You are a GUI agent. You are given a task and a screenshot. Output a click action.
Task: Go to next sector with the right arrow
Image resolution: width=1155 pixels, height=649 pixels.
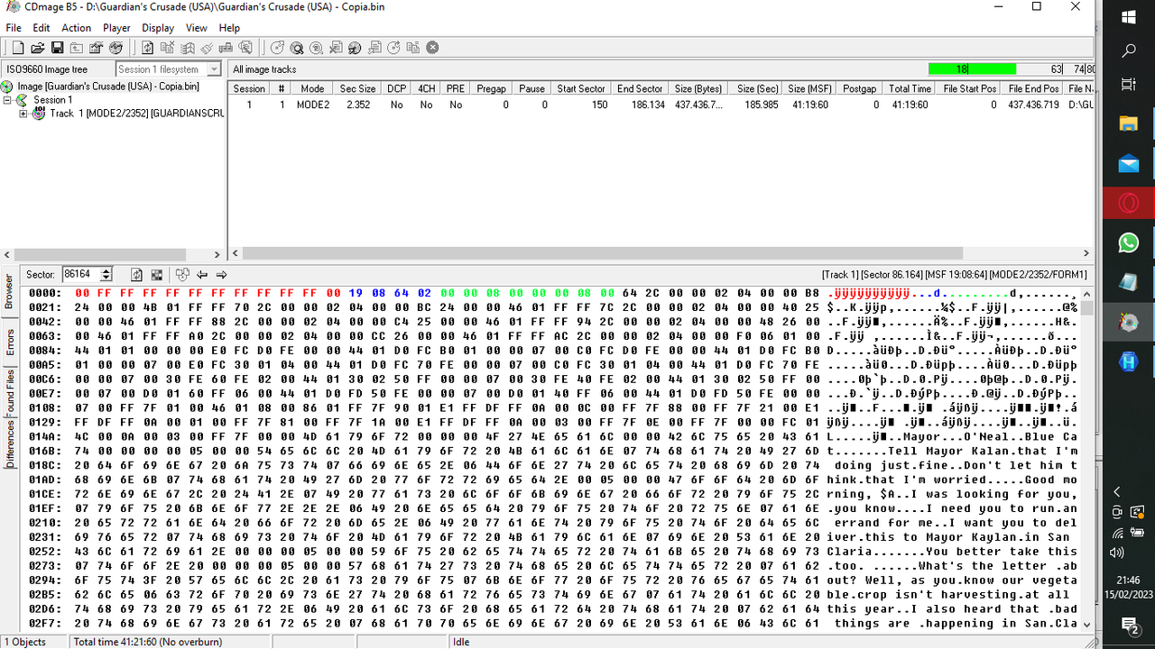221,274
